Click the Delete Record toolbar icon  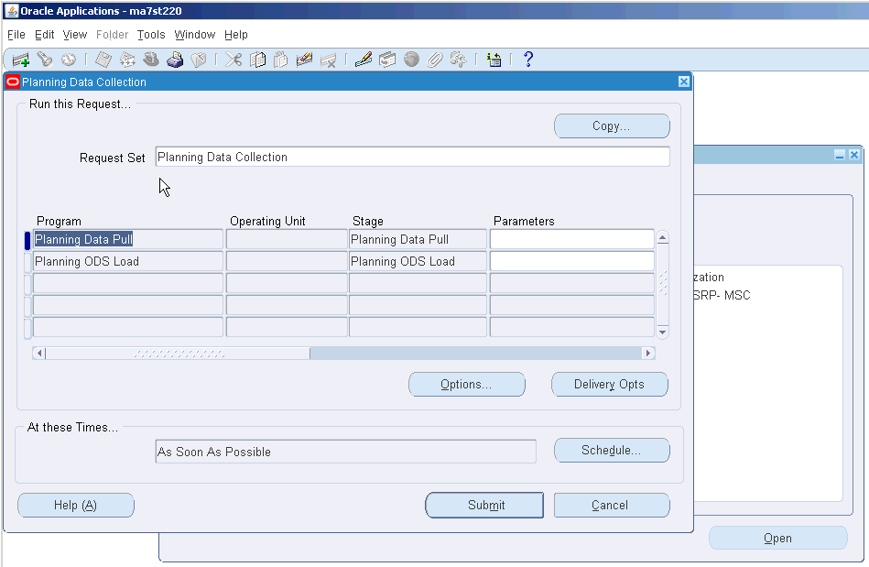click(x=328, y=60)
